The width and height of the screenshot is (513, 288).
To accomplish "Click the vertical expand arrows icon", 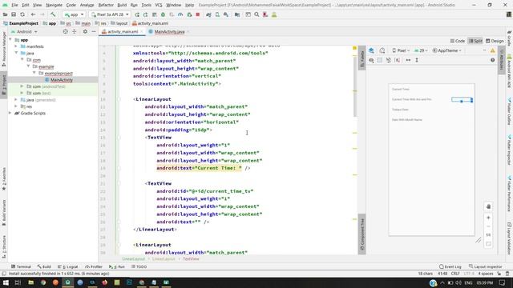I will point(417,60).
